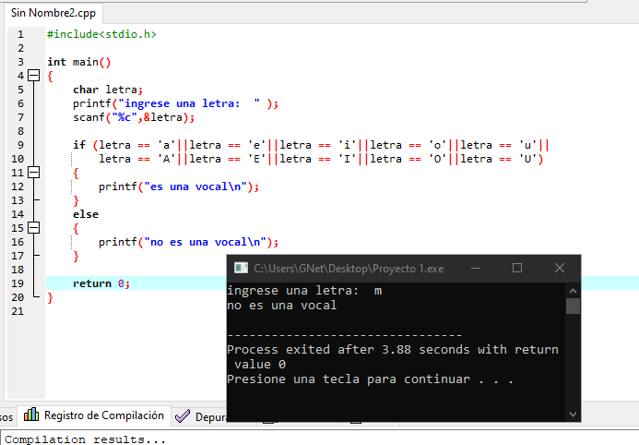639x445 pixels.
Task: Place cursor on the #include<stdio.h> line
Action: point(101,34)
